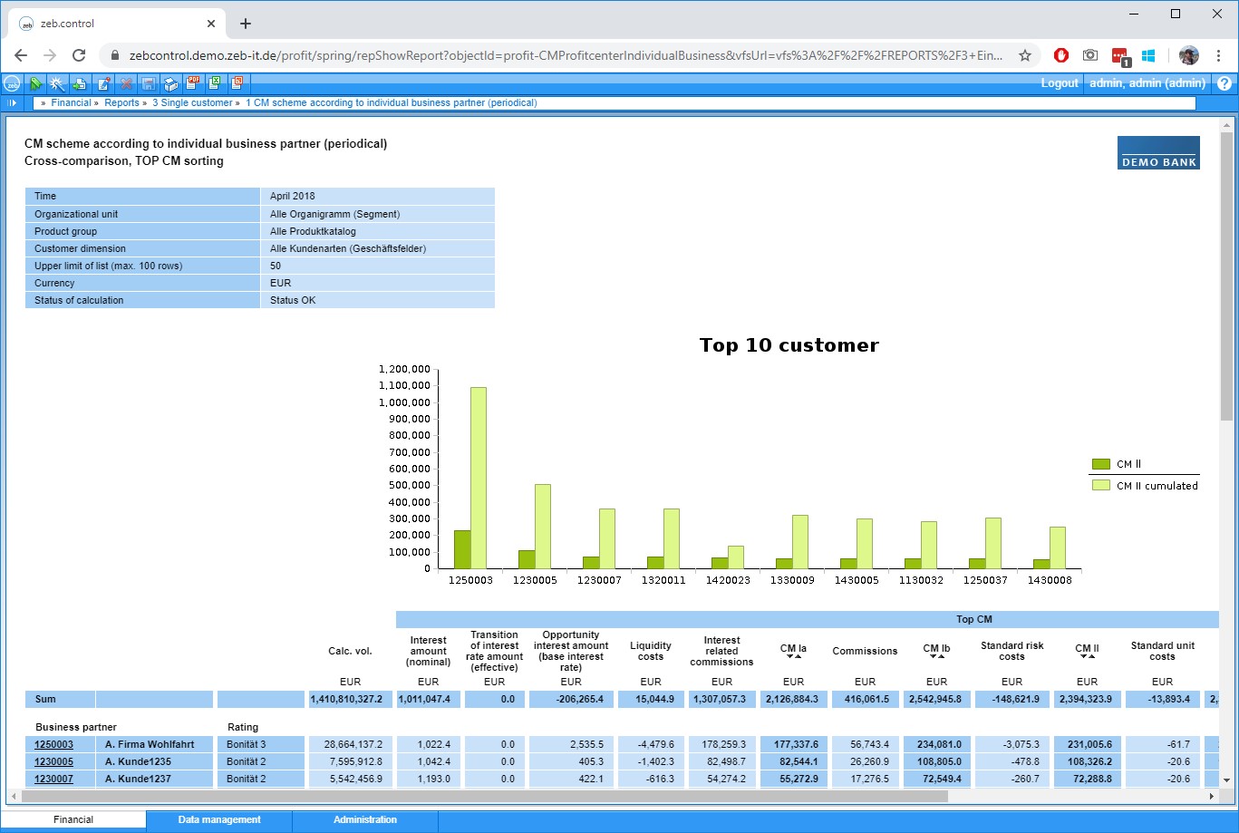Click the Logout link
This screenshot has width=1239, height=833.
point(1060,83)
